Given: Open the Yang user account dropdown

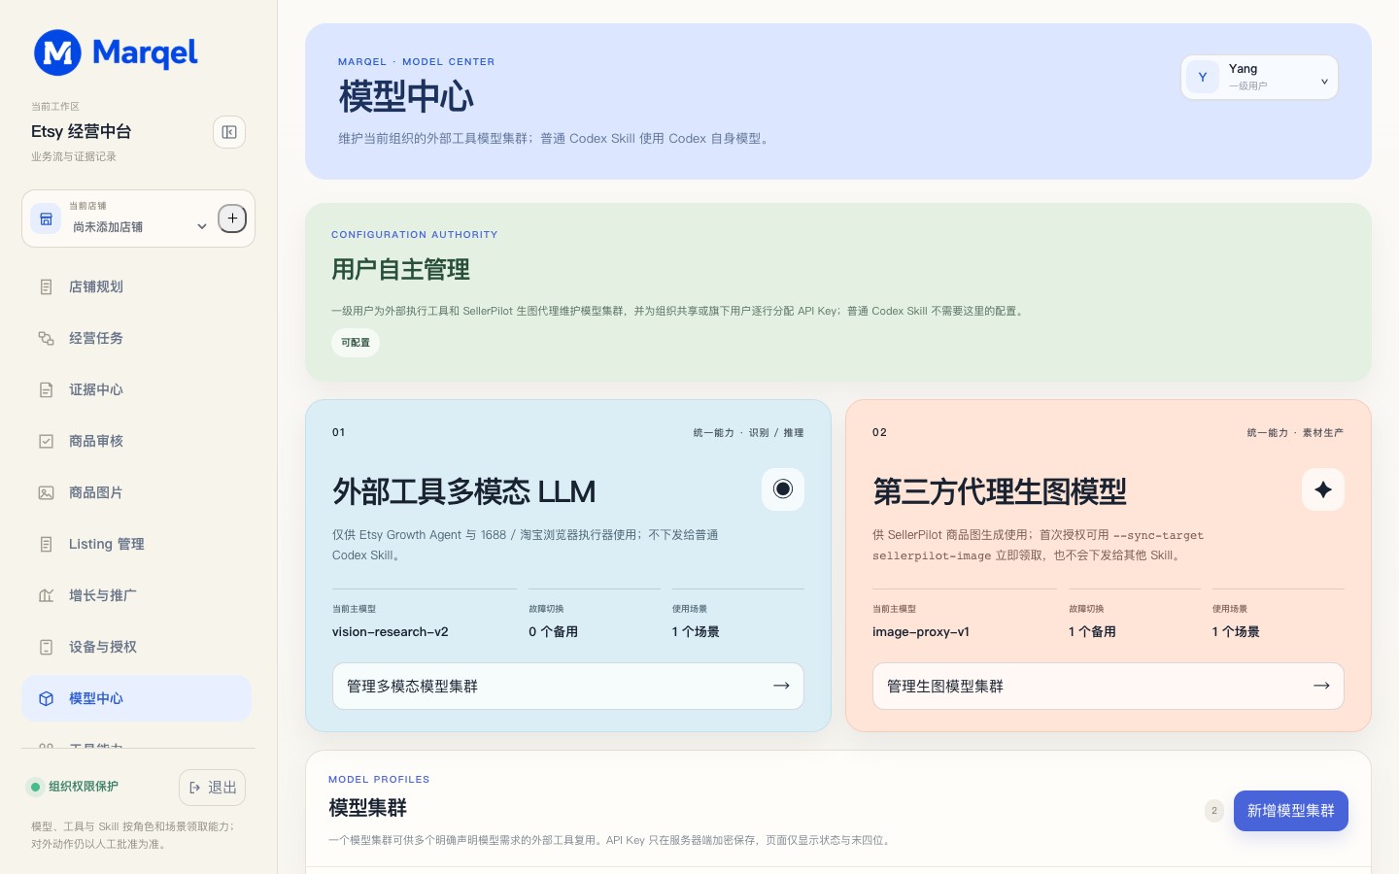Looking at the screenshot, I should click(1260, 77).
